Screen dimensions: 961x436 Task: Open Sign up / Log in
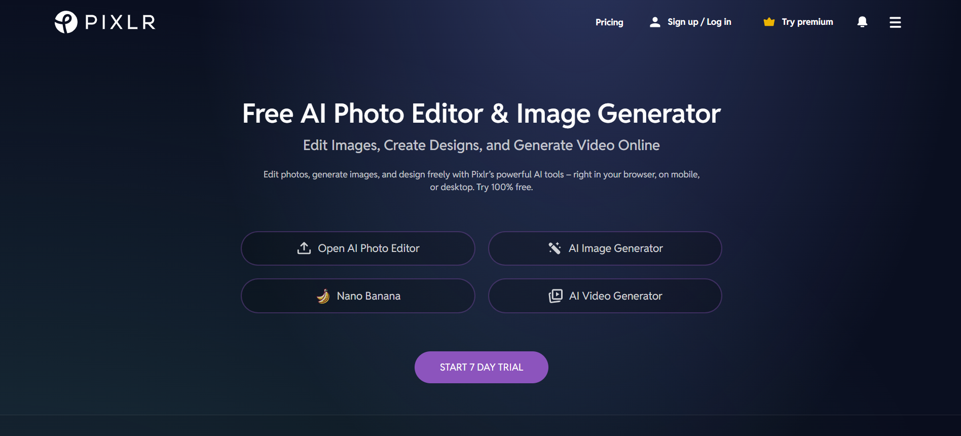[x=699, y=22]
